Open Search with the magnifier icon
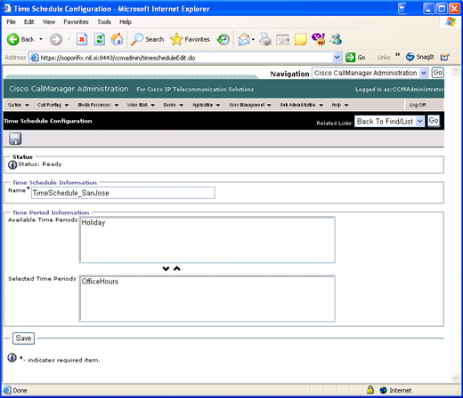This screenshot has height=398, width=463. pyautogui.click(x=137, y=39)
